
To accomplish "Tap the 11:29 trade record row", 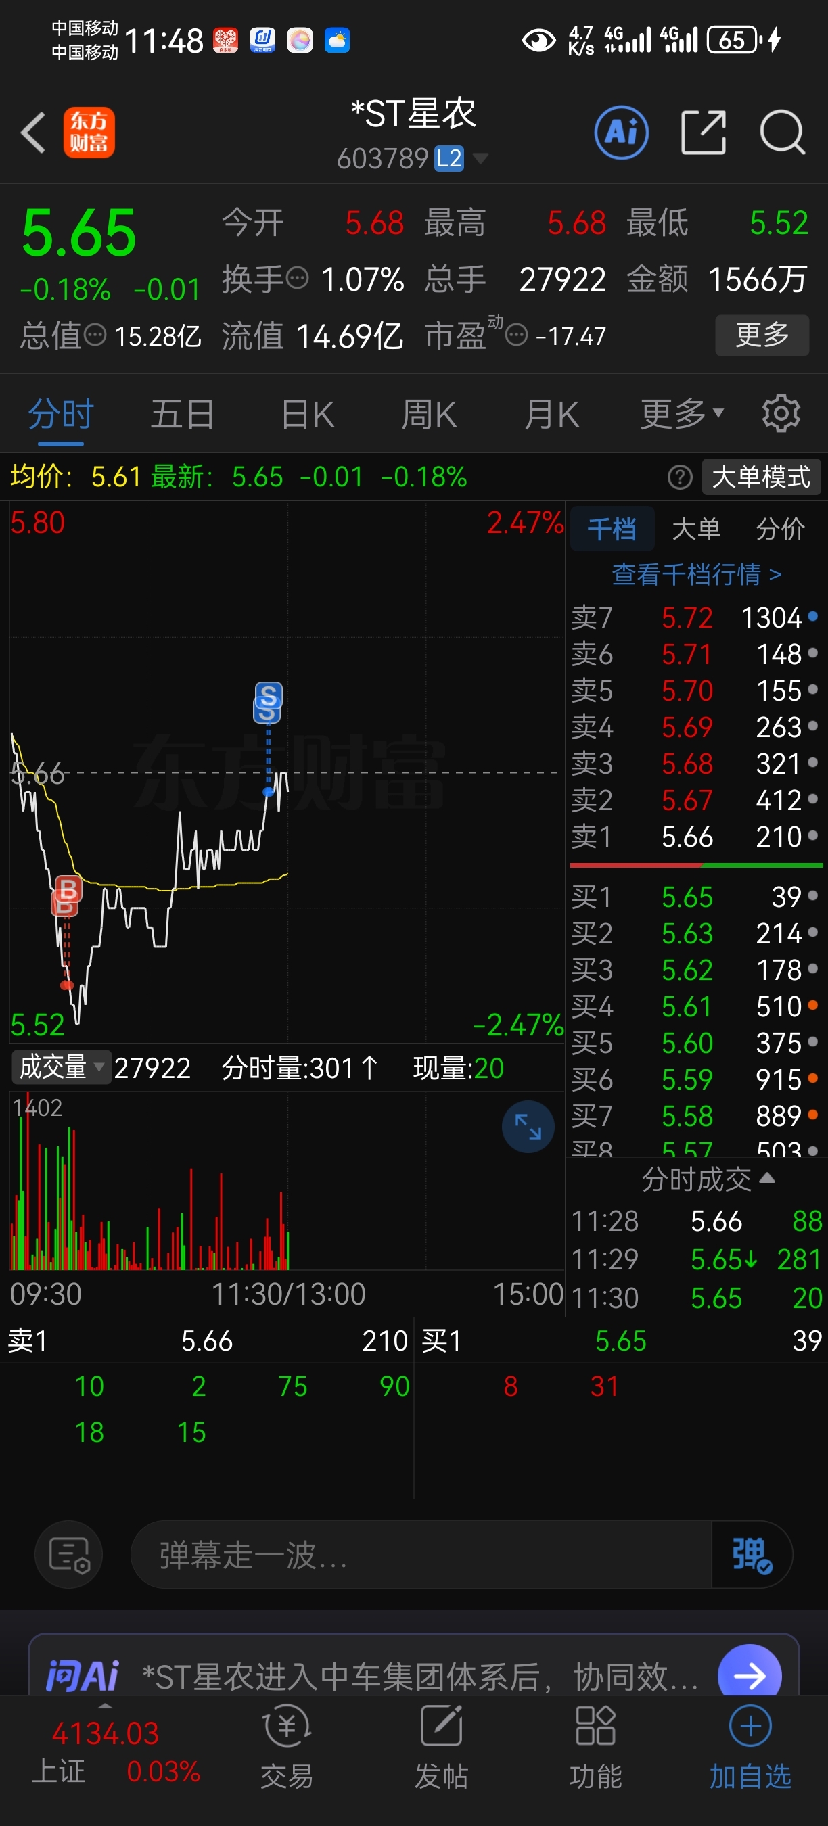I will coord(696,1260).
